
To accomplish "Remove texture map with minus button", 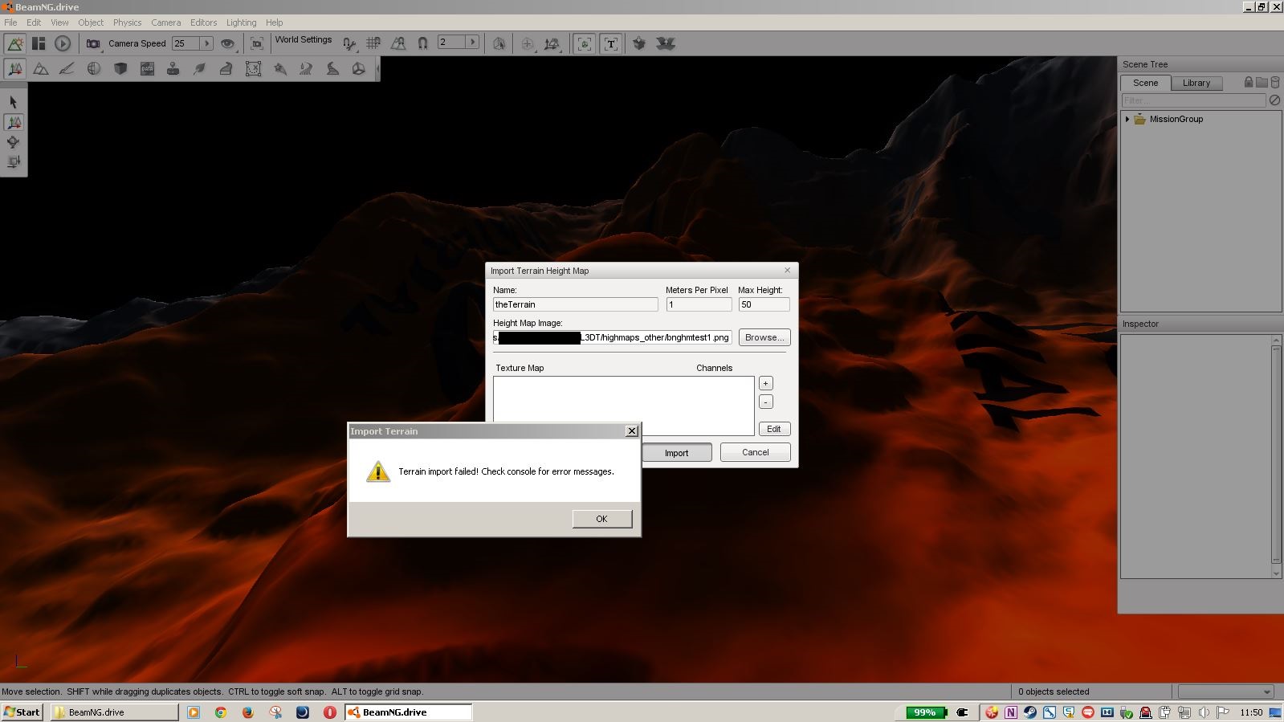I will pos(766,402).
